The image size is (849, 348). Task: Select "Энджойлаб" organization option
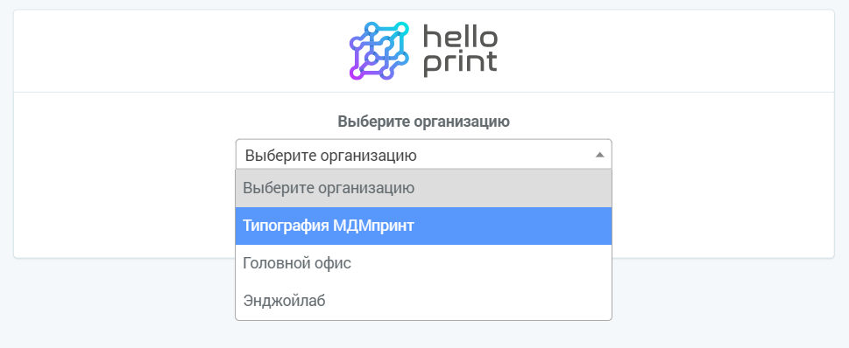[x=423, y=301]
